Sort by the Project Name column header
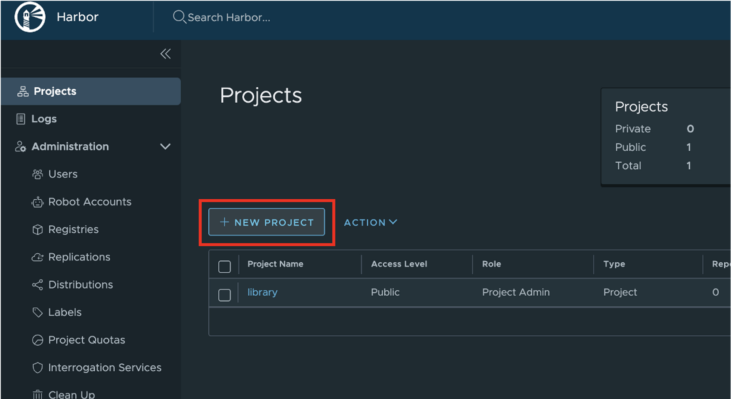Screen dimensions: 731x399 (275, 264)
